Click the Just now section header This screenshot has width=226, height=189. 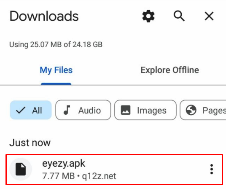coord(30,143)
